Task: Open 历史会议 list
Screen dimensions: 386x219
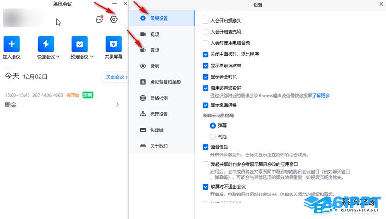Action: 117,77
